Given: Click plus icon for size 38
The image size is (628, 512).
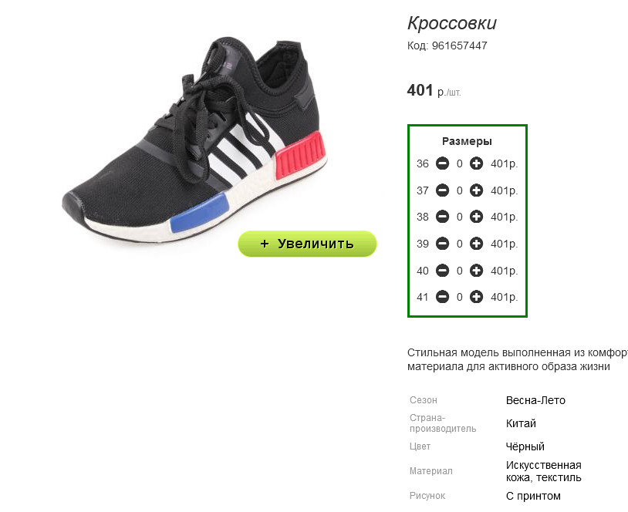Looking at the screenshot, I should (476, 217).
